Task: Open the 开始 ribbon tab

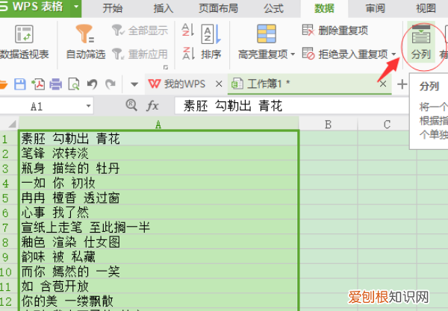Action: pos(113,8)
